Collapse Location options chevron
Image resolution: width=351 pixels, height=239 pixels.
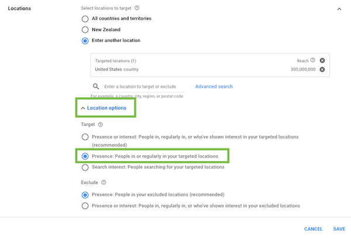click(x=83, y=108)
